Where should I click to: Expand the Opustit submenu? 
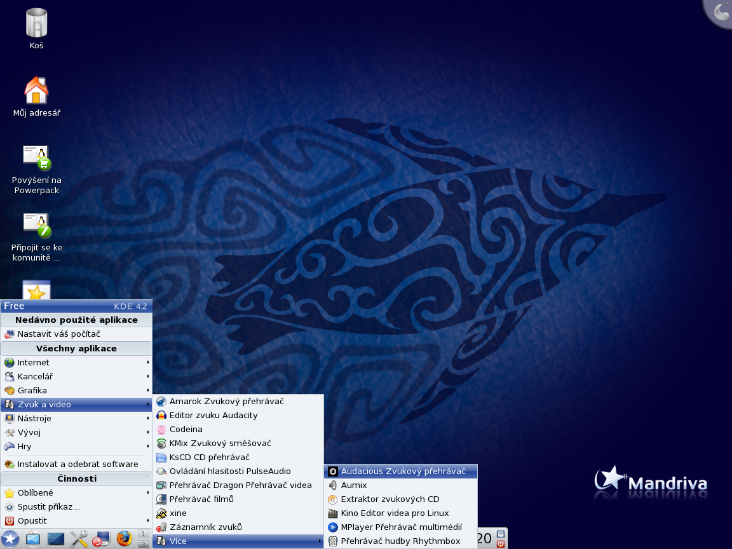[x=76, y=521]
